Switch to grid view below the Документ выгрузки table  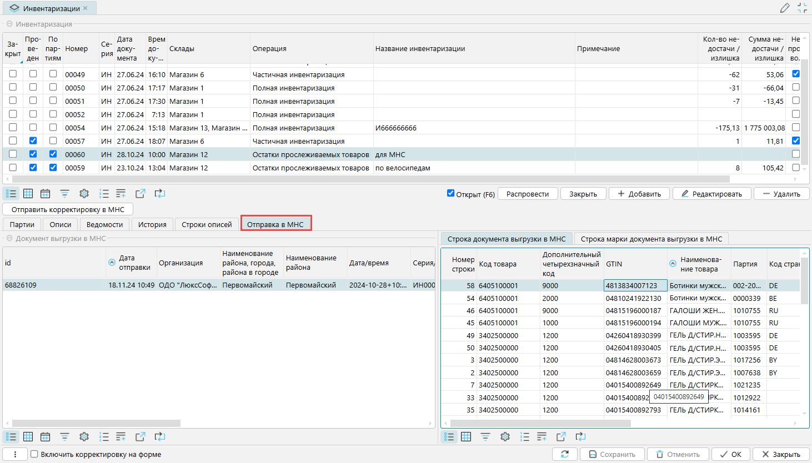click(x=28, y=437)
